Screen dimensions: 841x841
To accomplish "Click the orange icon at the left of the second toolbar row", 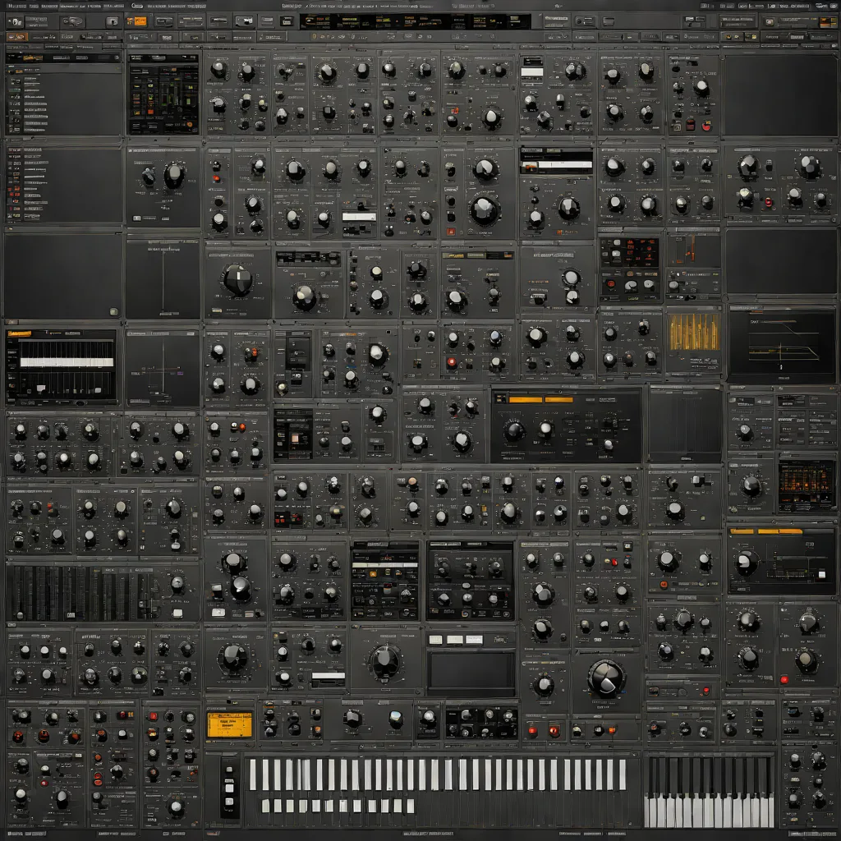I will click(x=17, y=37).
